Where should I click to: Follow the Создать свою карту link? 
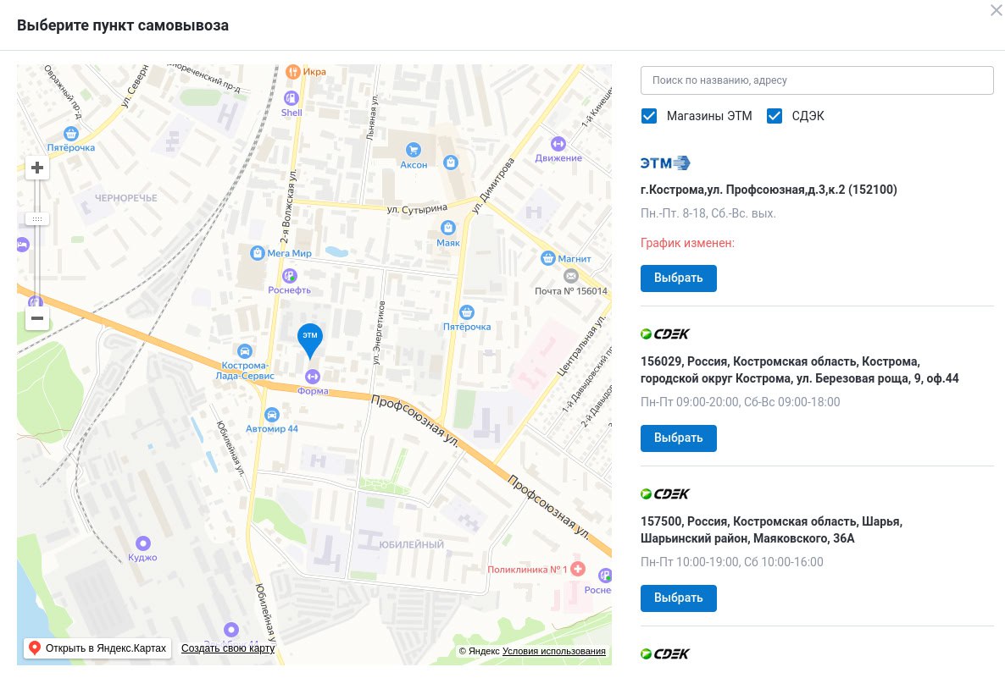[228, 648]
